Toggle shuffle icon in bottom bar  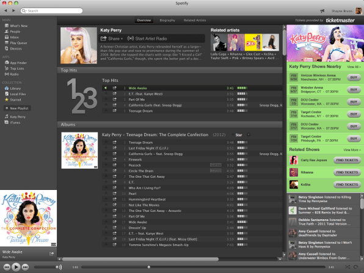tap(347, 267)
